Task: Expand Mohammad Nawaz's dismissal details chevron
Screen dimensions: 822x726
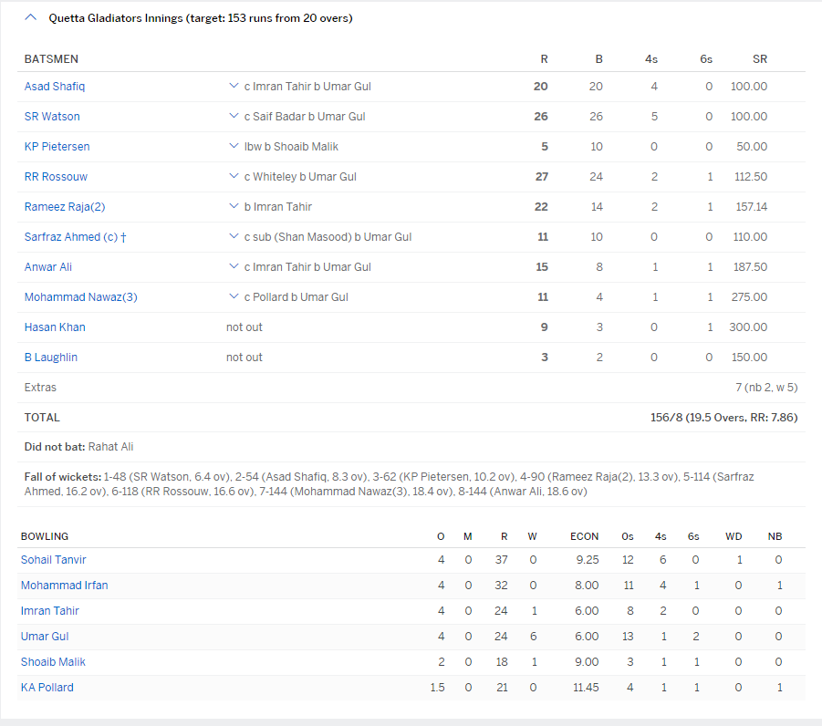Action: 234,296
